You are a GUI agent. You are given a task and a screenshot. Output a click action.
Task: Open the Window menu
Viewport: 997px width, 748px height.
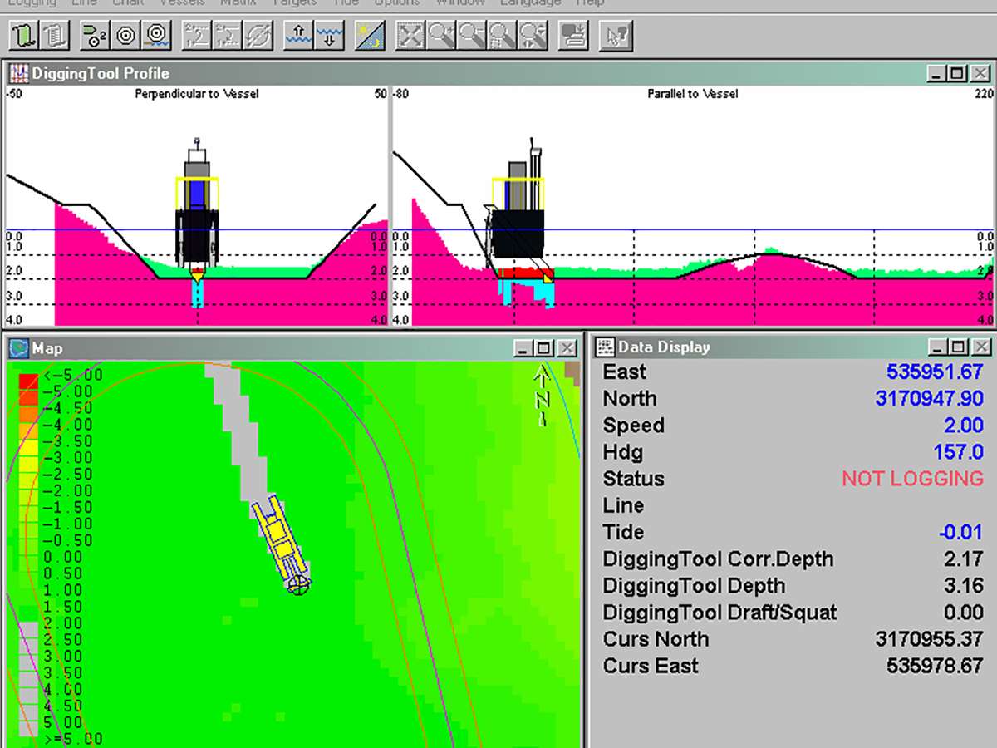coord(460,3)
